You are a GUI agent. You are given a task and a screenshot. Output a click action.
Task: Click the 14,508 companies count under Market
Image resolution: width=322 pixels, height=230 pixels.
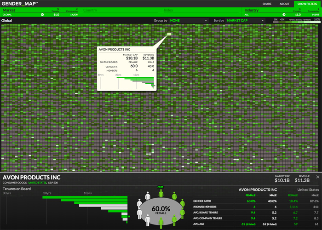pos(74,15)
